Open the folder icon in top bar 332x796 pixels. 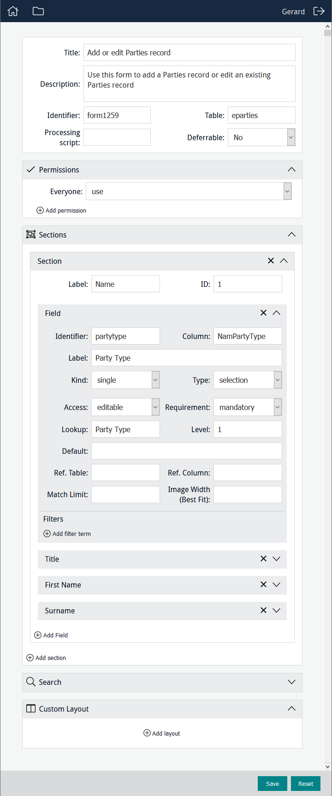pyautogui.click(x=38, y=12)
